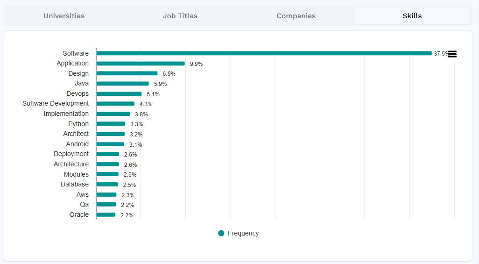This screenshot has height=264, width=479.
Task: Open the Job Titles tab
Action: tap(180, 16)
